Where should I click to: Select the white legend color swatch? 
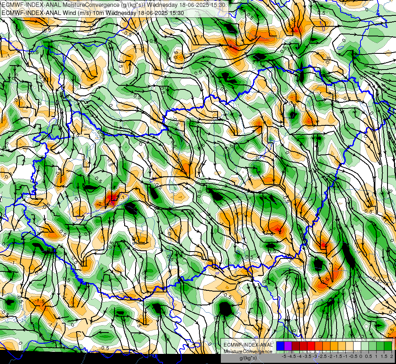coord(357,346)
